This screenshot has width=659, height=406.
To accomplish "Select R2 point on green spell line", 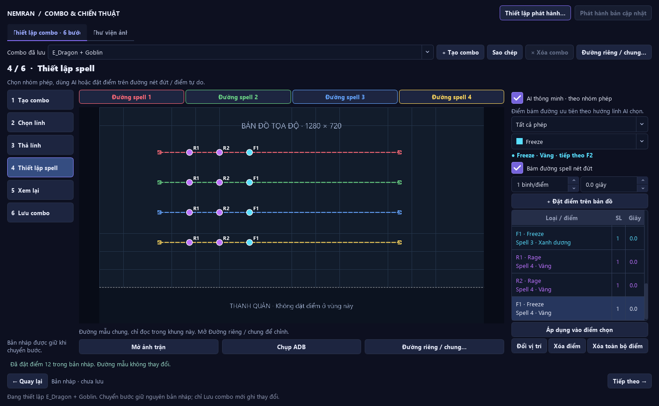I will [x=219, y=182].
